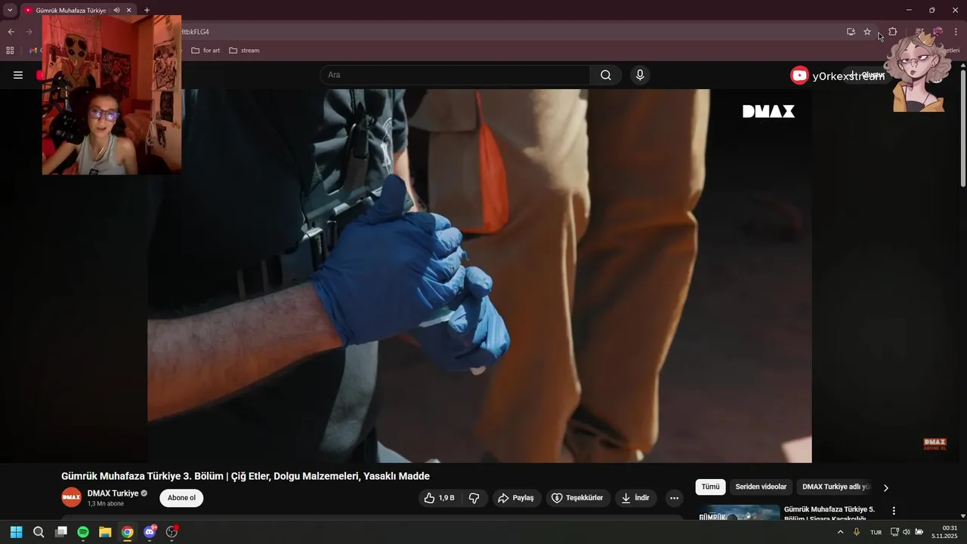
Task: Open Teşekkürler super thanks button
Action: coord(578,498)
